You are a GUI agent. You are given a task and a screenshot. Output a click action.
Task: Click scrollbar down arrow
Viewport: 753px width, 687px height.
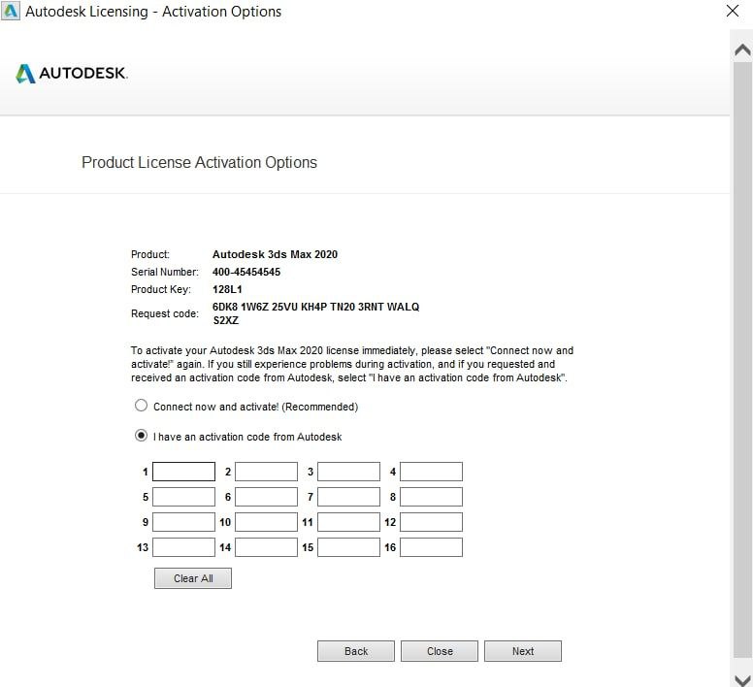click(742, 680)
